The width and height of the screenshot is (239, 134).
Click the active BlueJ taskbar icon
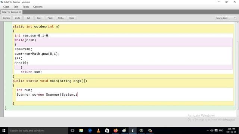pyautogui.click(x=133, y=131)
